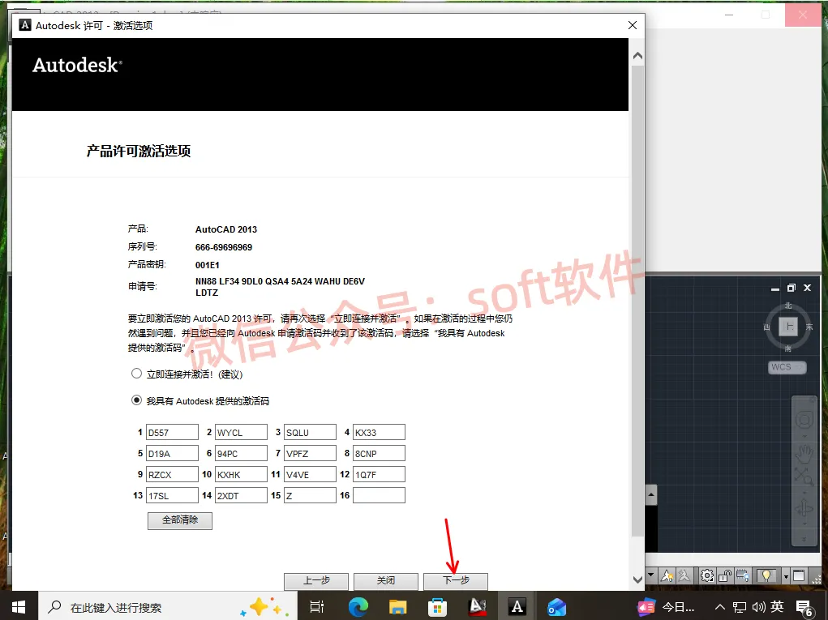Click activation code field 13 containing 17SL
Screen dimensions: 828x620
coord(172,495)
